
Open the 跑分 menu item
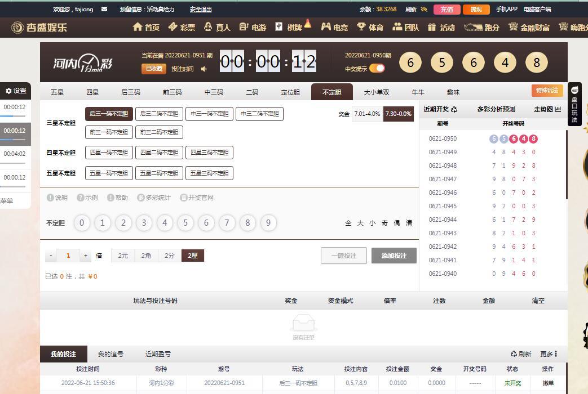[x=481, y=27]
